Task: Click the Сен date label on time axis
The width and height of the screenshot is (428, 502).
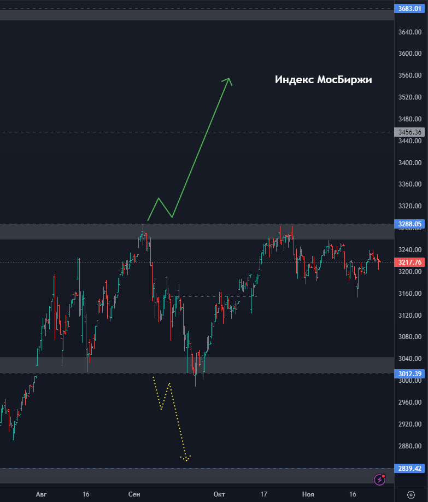Action: click(x=134, y=494)
